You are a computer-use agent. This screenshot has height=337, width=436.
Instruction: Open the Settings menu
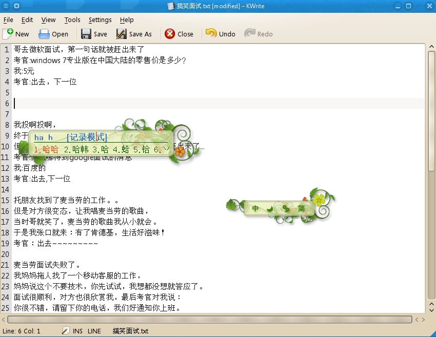pos(100,19)
